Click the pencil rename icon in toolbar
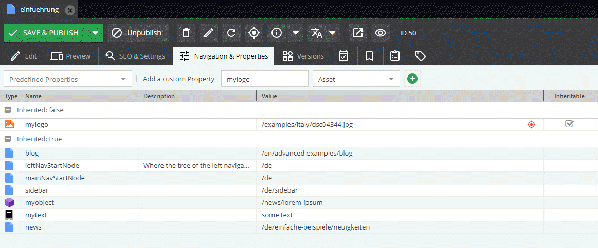The image size is (598, 248). pos(209,33)
